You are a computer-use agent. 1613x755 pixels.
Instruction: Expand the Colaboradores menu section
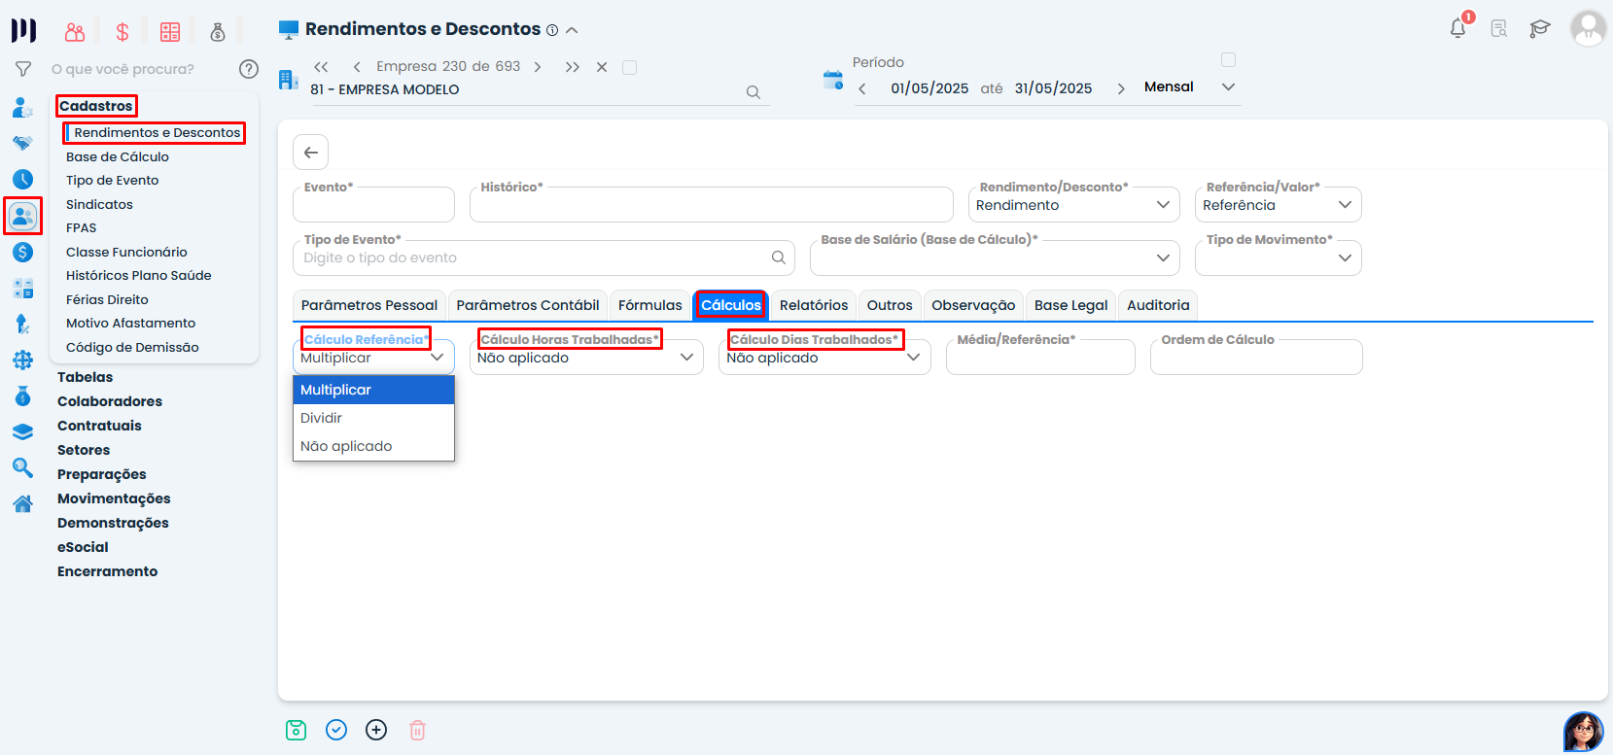(110, 401)
